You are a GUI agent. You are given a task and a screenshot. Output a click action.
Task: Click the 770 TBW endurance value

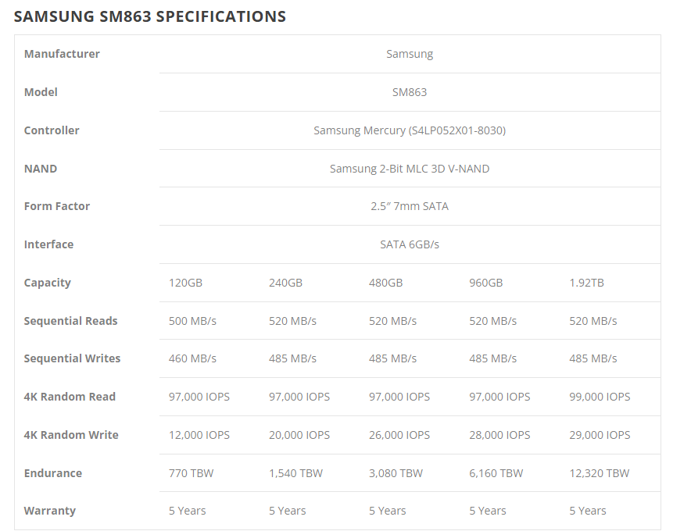click(191, 473)
